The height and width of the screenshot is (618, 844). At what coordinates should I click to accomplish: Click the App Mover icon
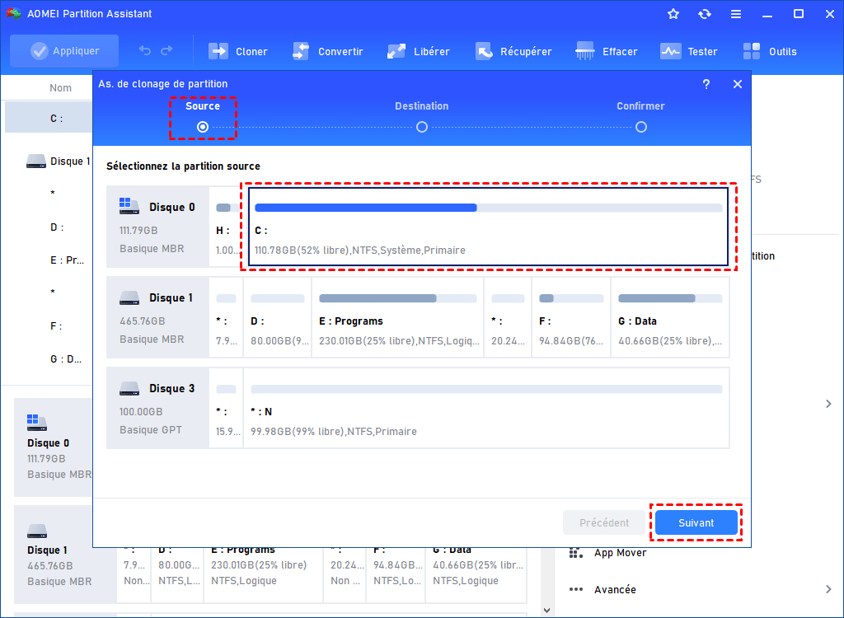576,553
